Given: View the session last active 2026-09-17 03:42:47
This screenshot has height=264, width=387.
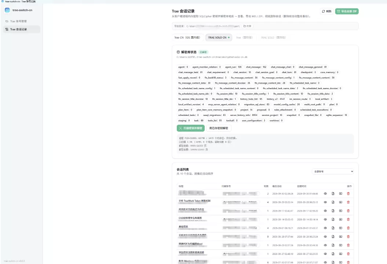Looking at the screenshot, I should point(325,211).
